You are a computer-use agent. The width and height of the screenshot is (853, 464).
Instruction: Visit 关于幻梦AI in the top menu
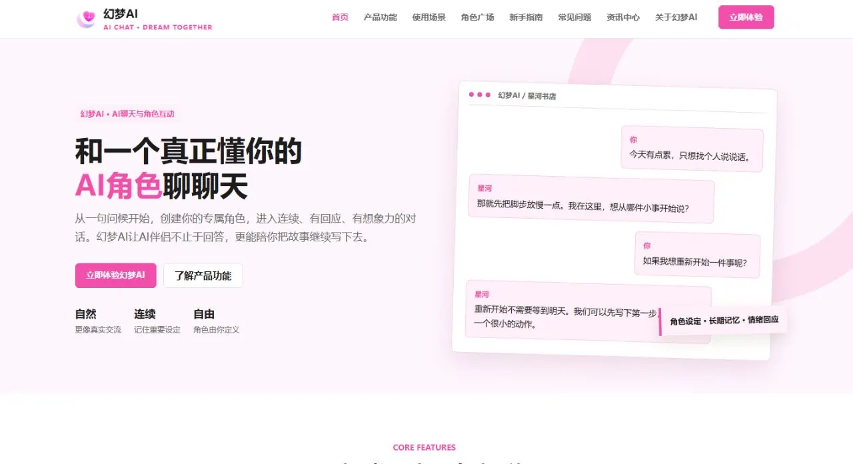(x=676, y=17)
